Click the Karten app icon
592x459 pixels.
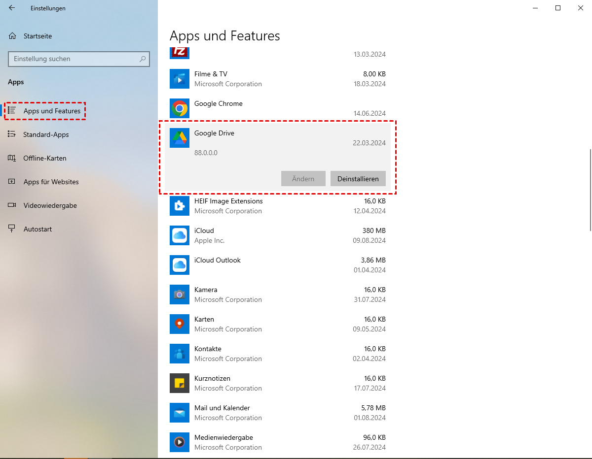(x=180, y=324)
